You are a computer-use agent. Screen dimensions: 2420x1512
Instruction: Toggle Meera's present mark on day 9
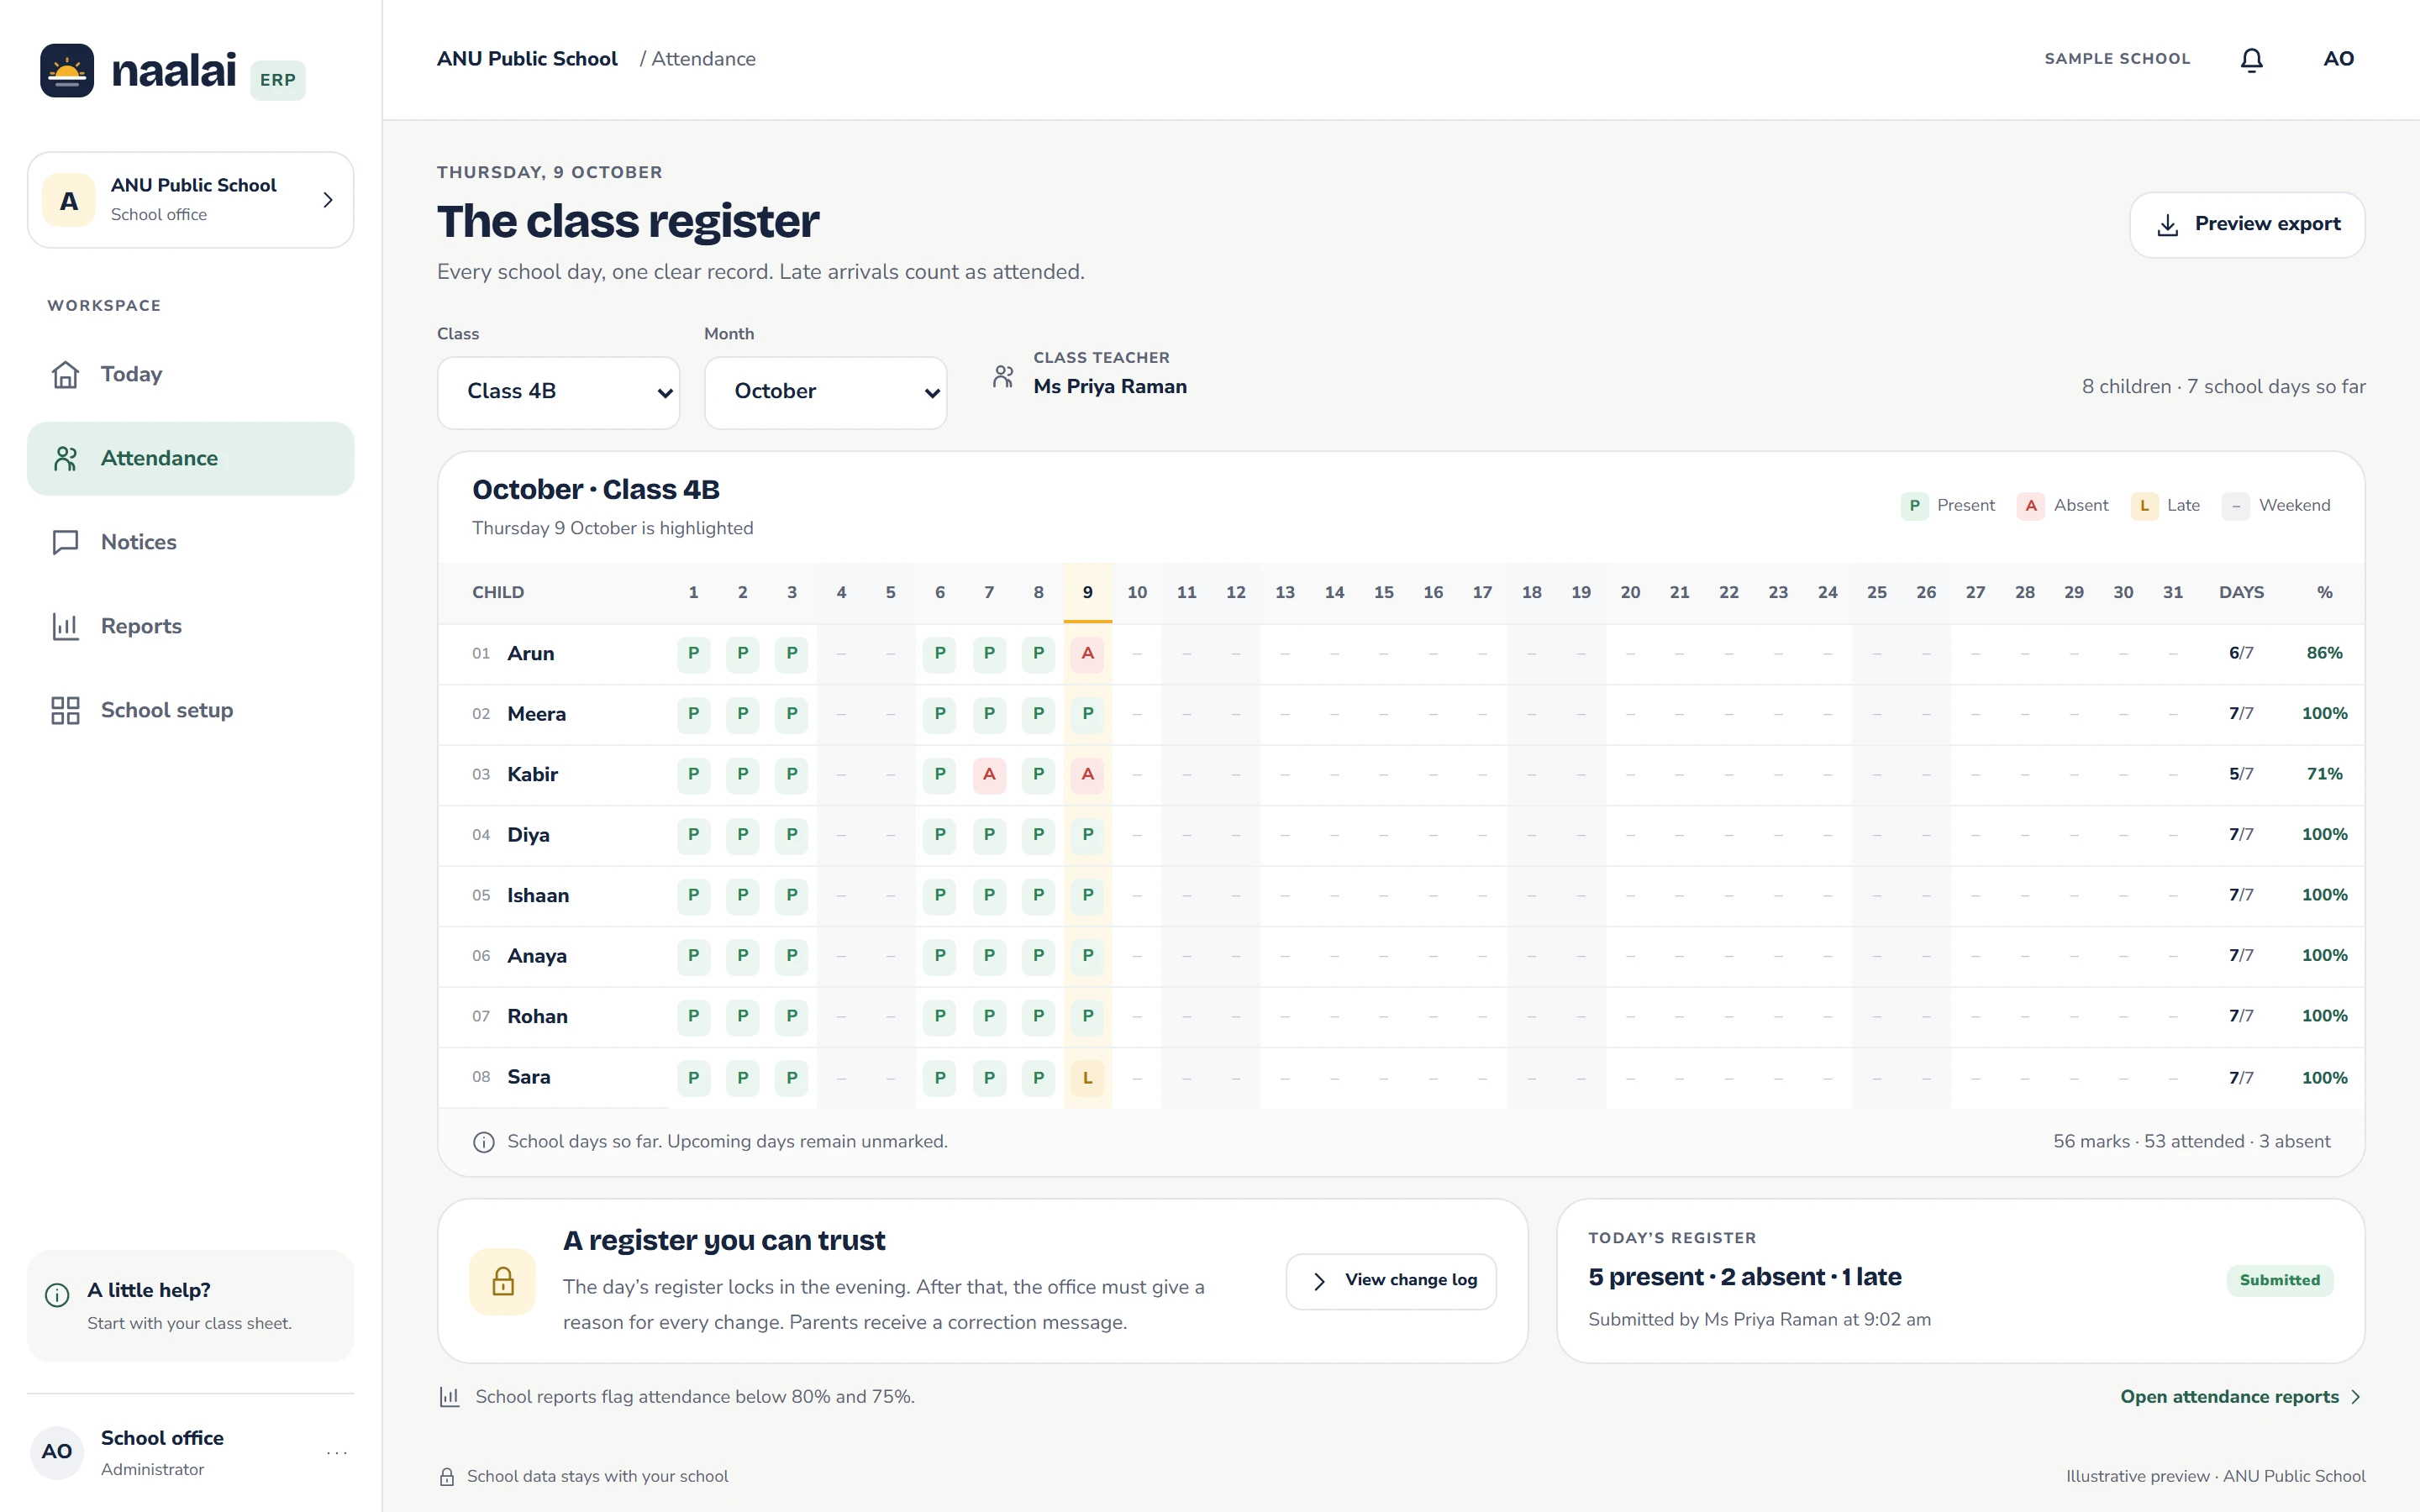[1087, 714]
